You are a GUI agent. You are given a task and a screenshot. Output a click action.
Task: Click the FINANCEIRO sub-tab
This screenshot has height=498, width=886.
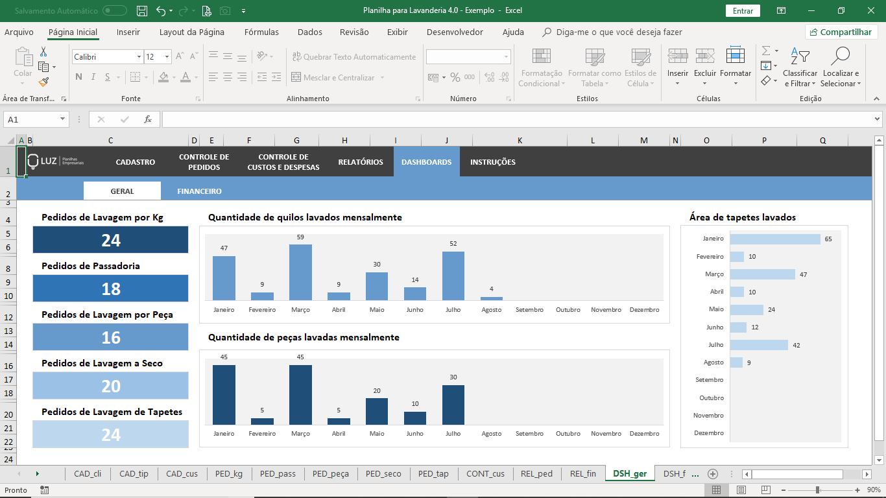point(200,191)
